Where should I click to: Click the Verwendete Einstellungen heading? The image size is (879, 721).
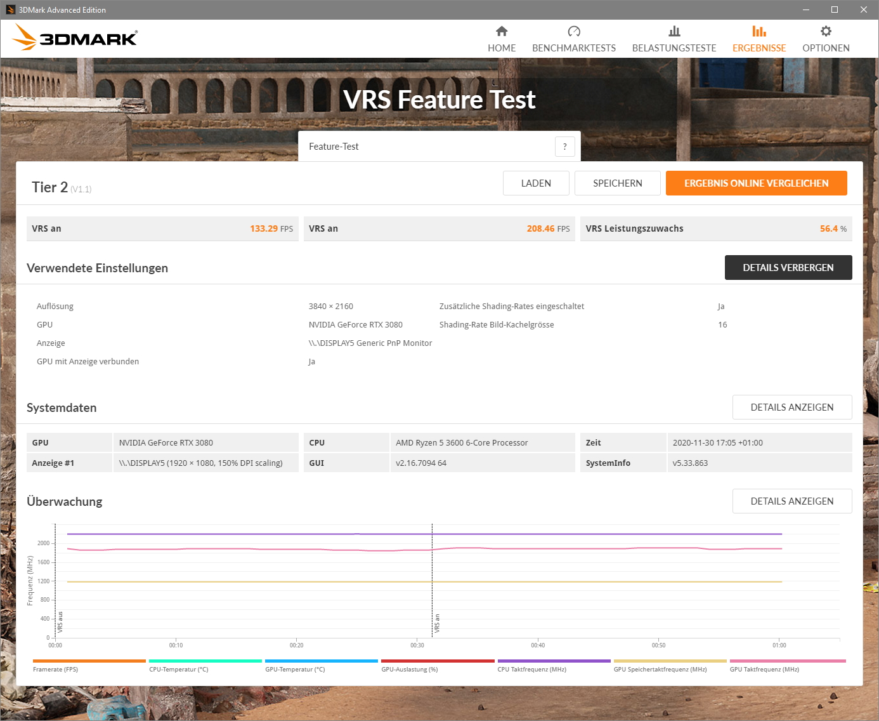pyautogui.click(x=97, y=268)
